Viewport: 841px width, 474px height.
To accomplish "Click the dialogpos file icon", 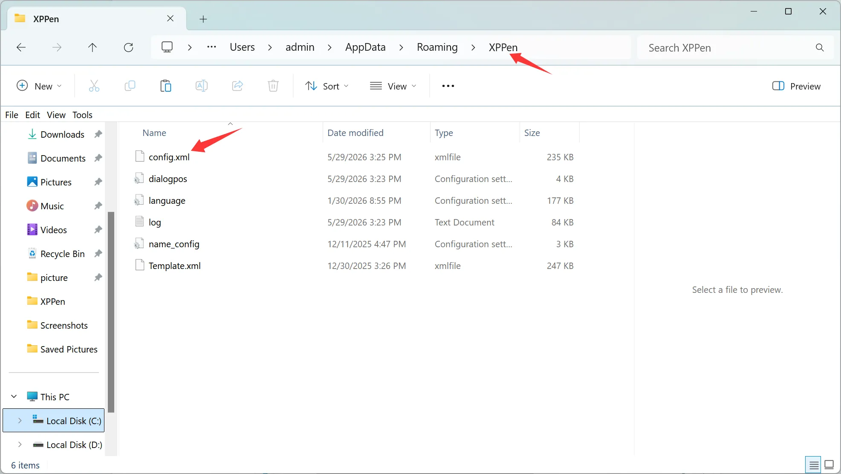I will click(139, 178).
